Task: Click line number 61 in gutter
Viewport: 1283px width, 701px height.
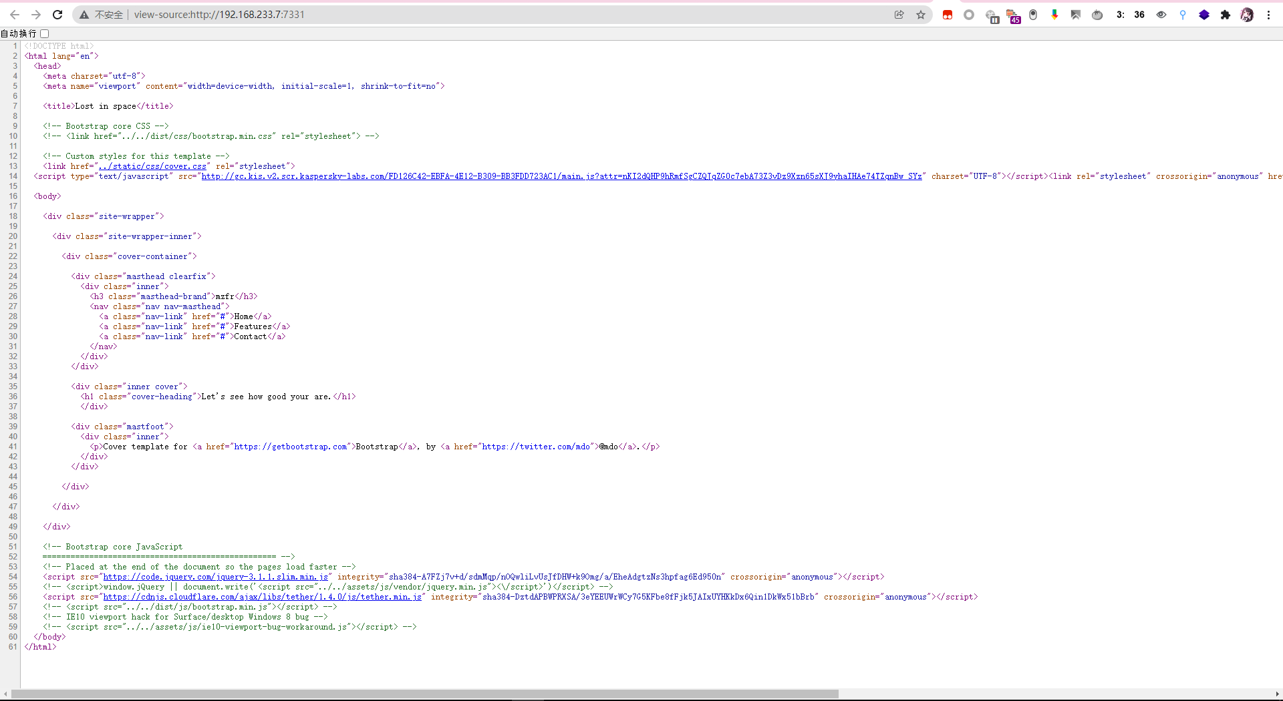Action: click(13, 647)
